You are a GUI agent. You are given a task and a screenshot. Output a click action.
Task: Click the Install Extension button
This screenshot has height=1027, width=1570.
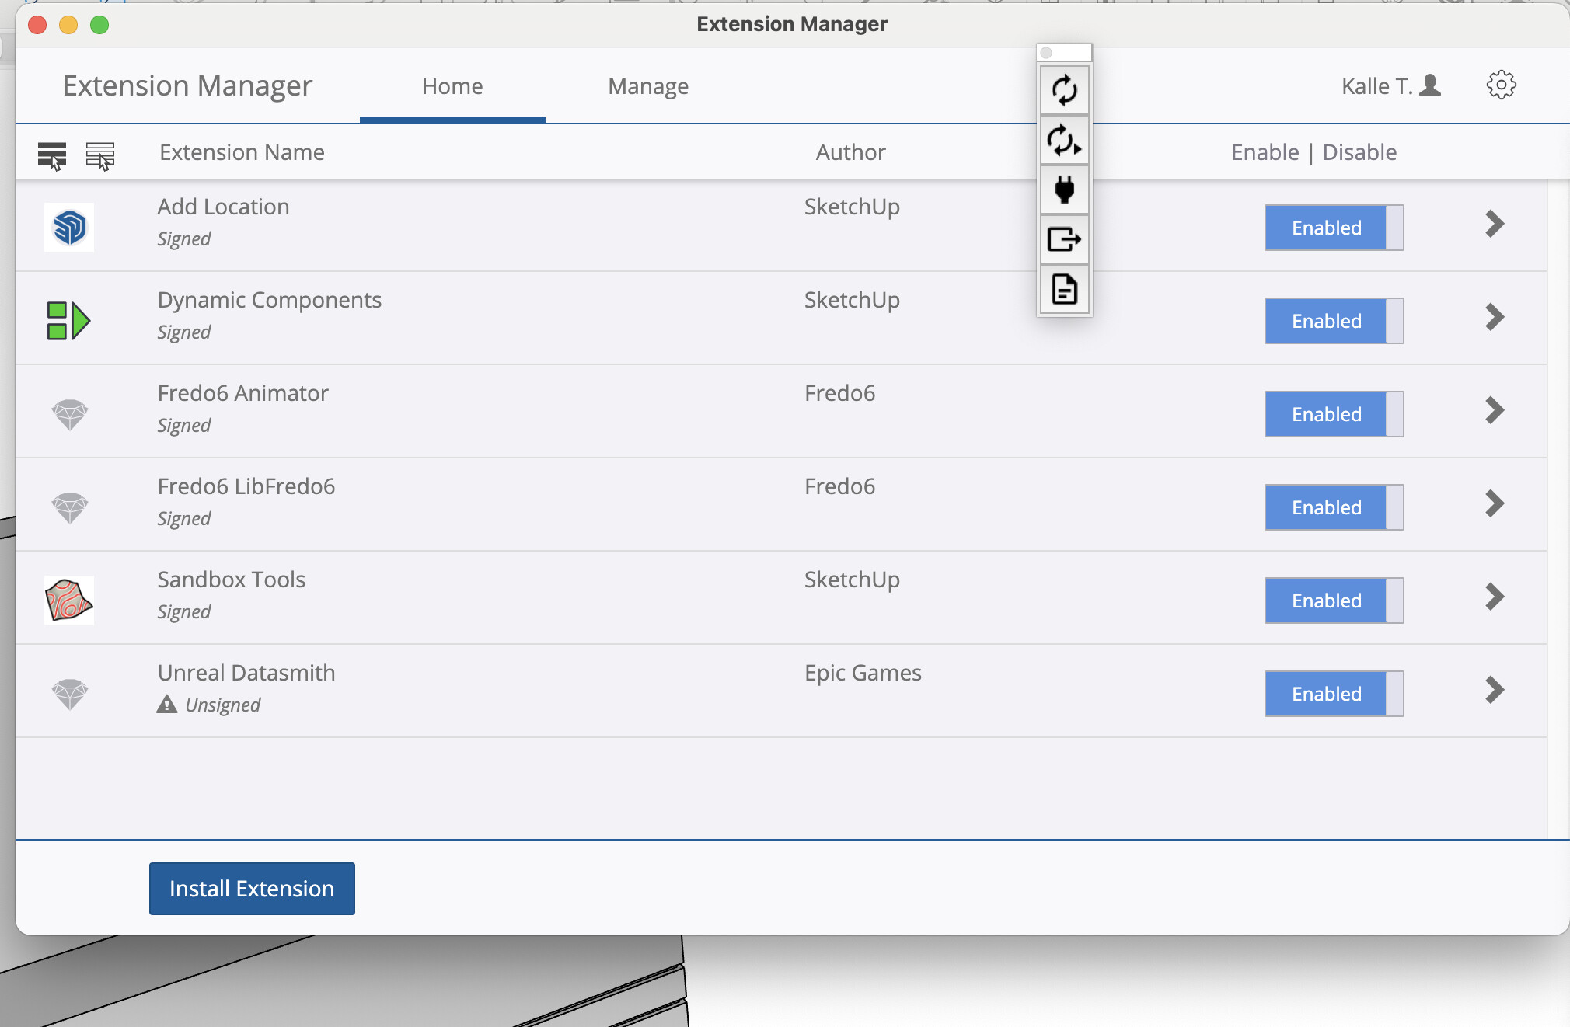(252, 889)
